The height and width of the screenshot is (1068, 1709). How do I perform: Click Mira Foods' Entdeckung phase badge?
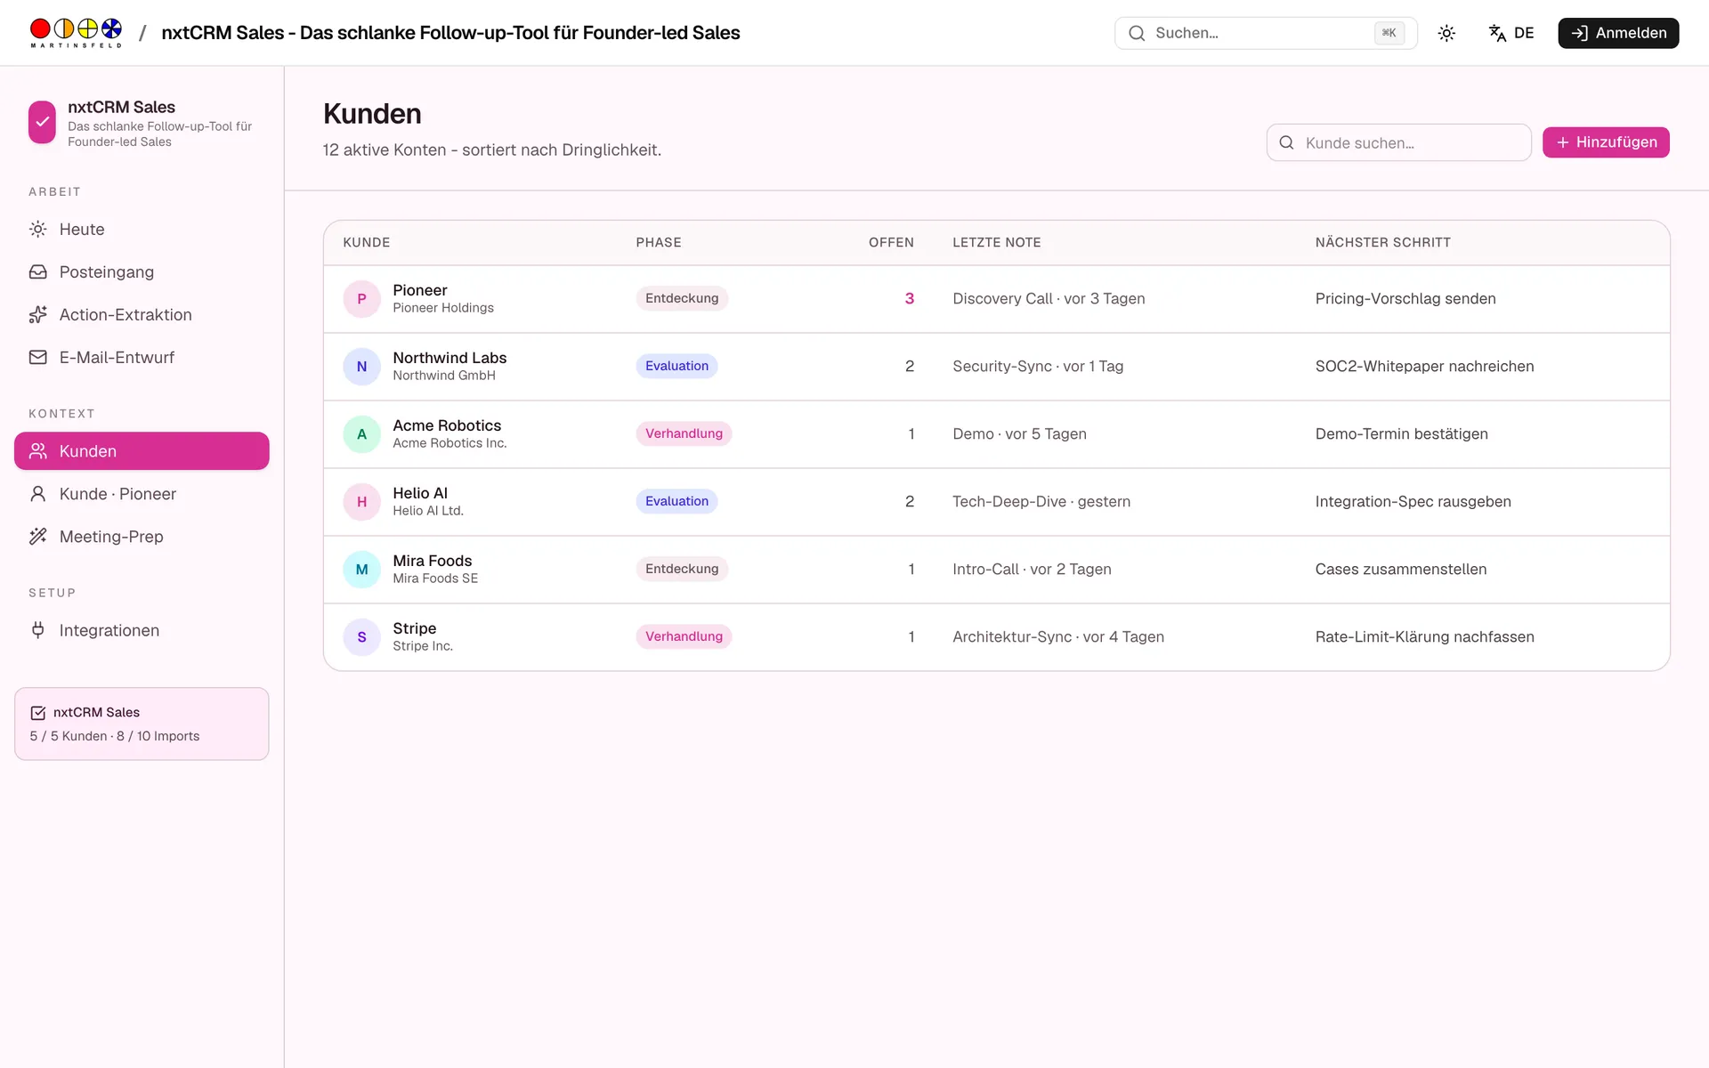[x=682, y=570]
